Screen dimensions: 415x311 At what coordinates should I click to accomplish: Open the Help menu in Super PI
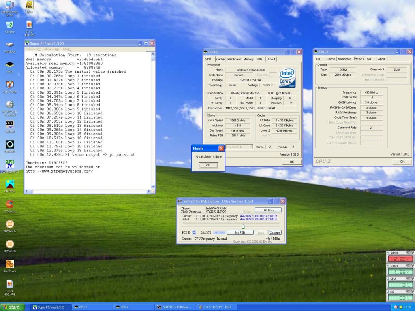66,49
